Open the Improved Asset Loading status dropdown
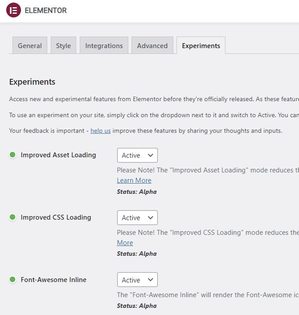 [x=137, y=155]
